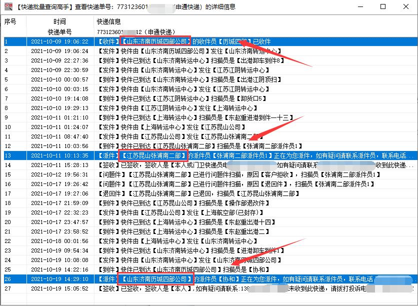Select the highlighted 收件 record in row 1

pyautogui.click(x=200, y=41)
